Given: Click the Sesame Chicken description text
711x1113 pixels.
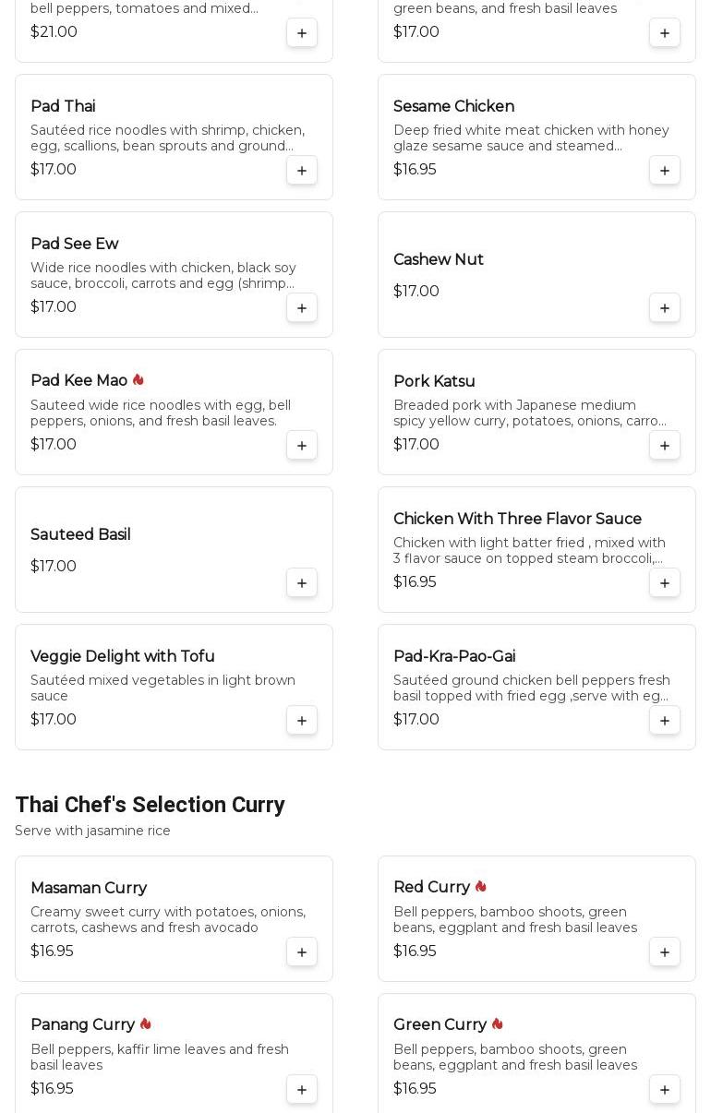Looking at the screenshot, I should point(531,138).
